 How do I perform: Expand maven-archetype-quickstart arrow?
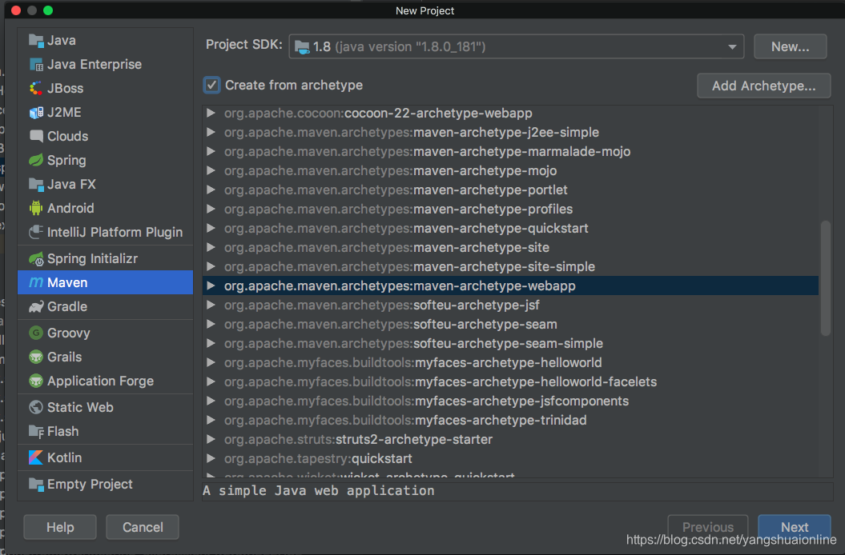point(211,228)
